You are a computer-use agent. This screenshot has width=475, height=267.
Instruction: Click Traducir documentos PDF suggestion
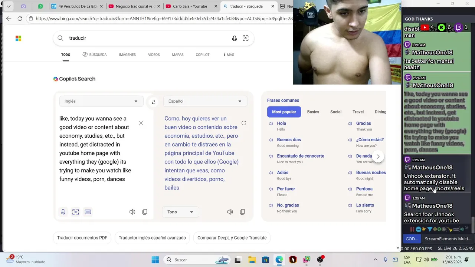point(82,238)
